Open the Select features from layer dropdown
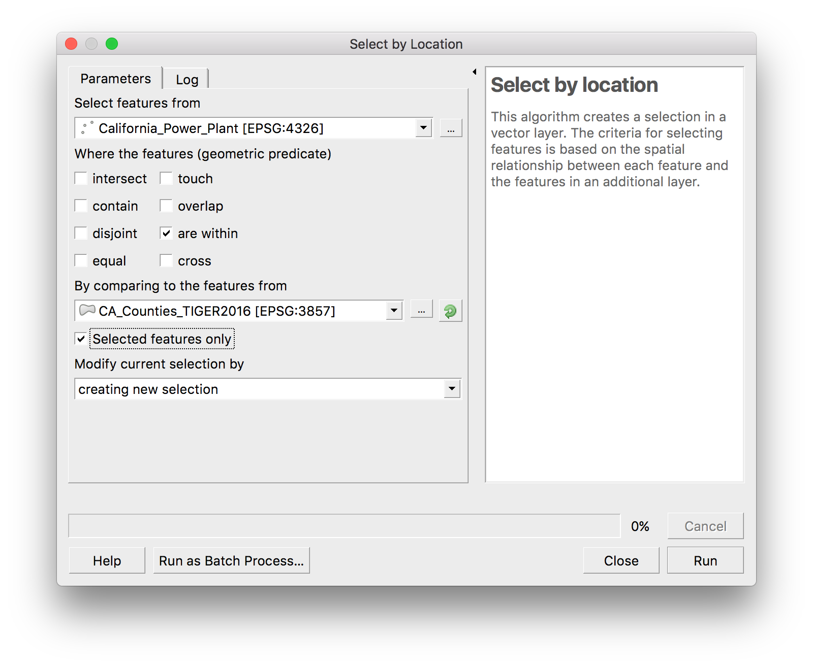Viewport: 813px width, 667px height. point(254,128)
